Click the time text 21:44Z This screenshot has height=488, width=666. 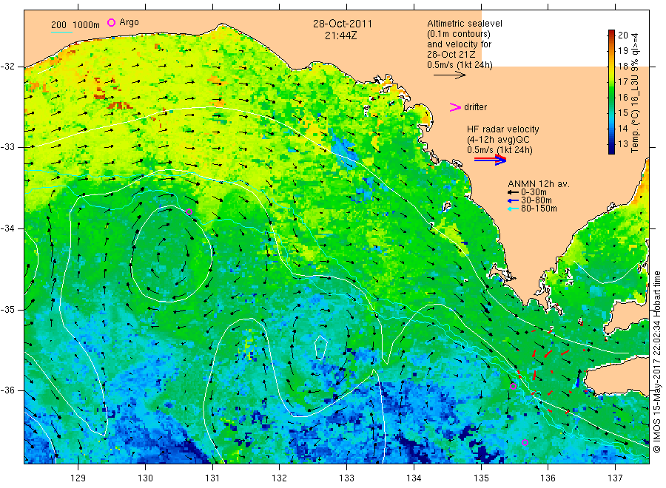click(340, 35)
